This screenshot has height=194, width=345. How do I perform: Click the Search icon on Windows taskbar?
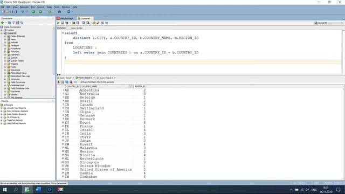coord(16,190)
